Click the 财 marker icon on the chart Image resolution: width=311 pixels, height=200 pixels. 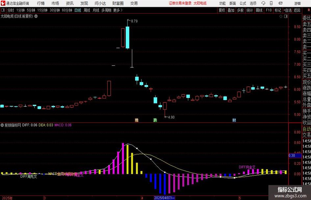234,120
